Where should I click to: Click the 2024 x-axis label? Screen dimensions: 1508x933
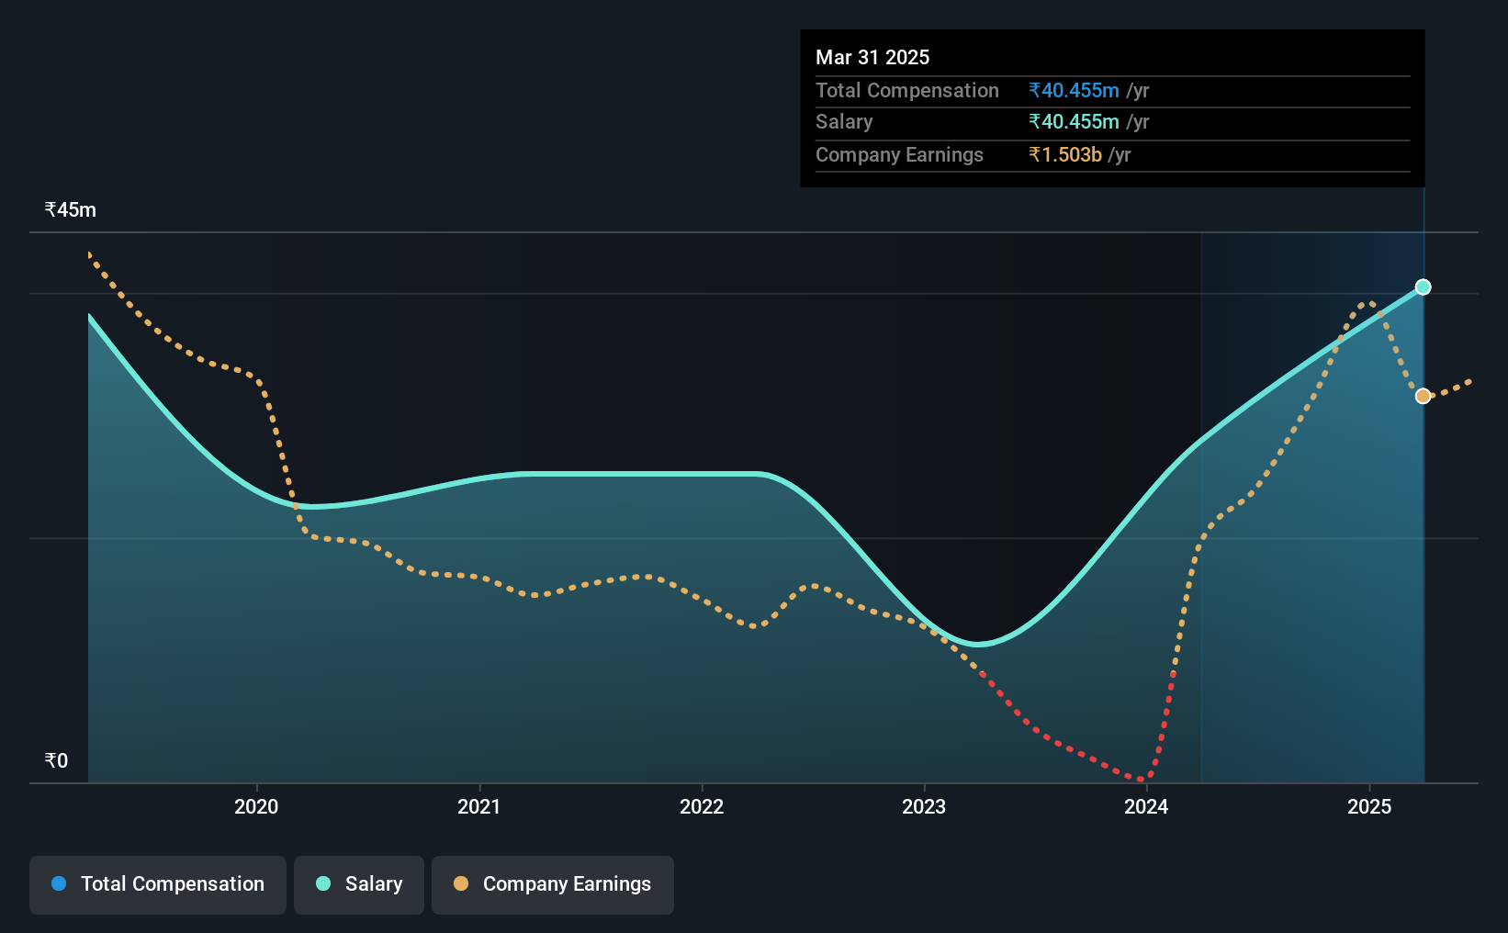tap(1146, 806)
